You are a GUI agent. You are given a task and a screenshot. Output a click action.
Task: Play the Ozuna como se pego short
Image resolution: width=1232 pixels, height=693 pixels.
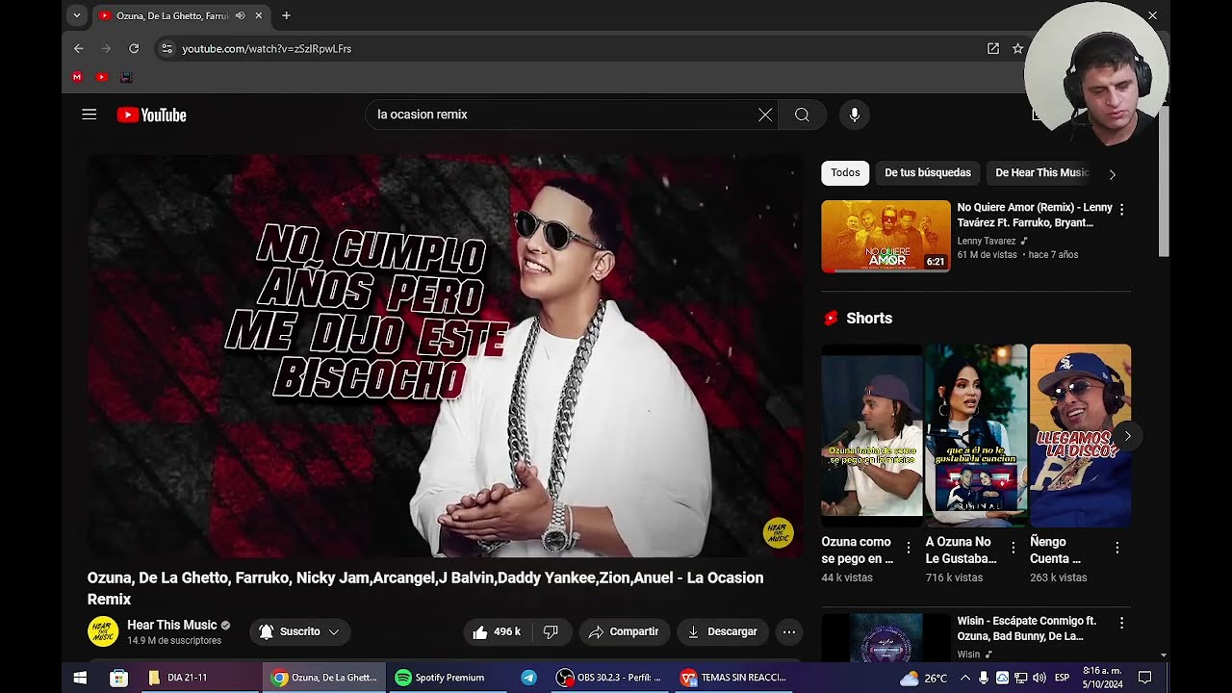(872, 435)
